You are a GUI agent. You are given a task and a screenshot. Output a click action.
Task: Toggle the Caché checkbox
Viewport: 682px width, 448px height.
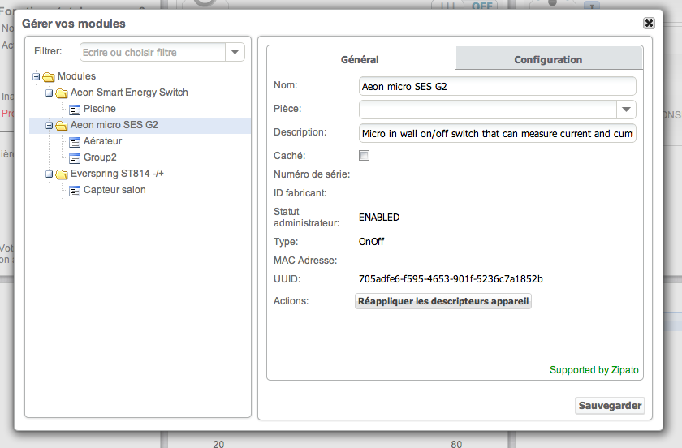pyautogui.click(x=365, y=156)
